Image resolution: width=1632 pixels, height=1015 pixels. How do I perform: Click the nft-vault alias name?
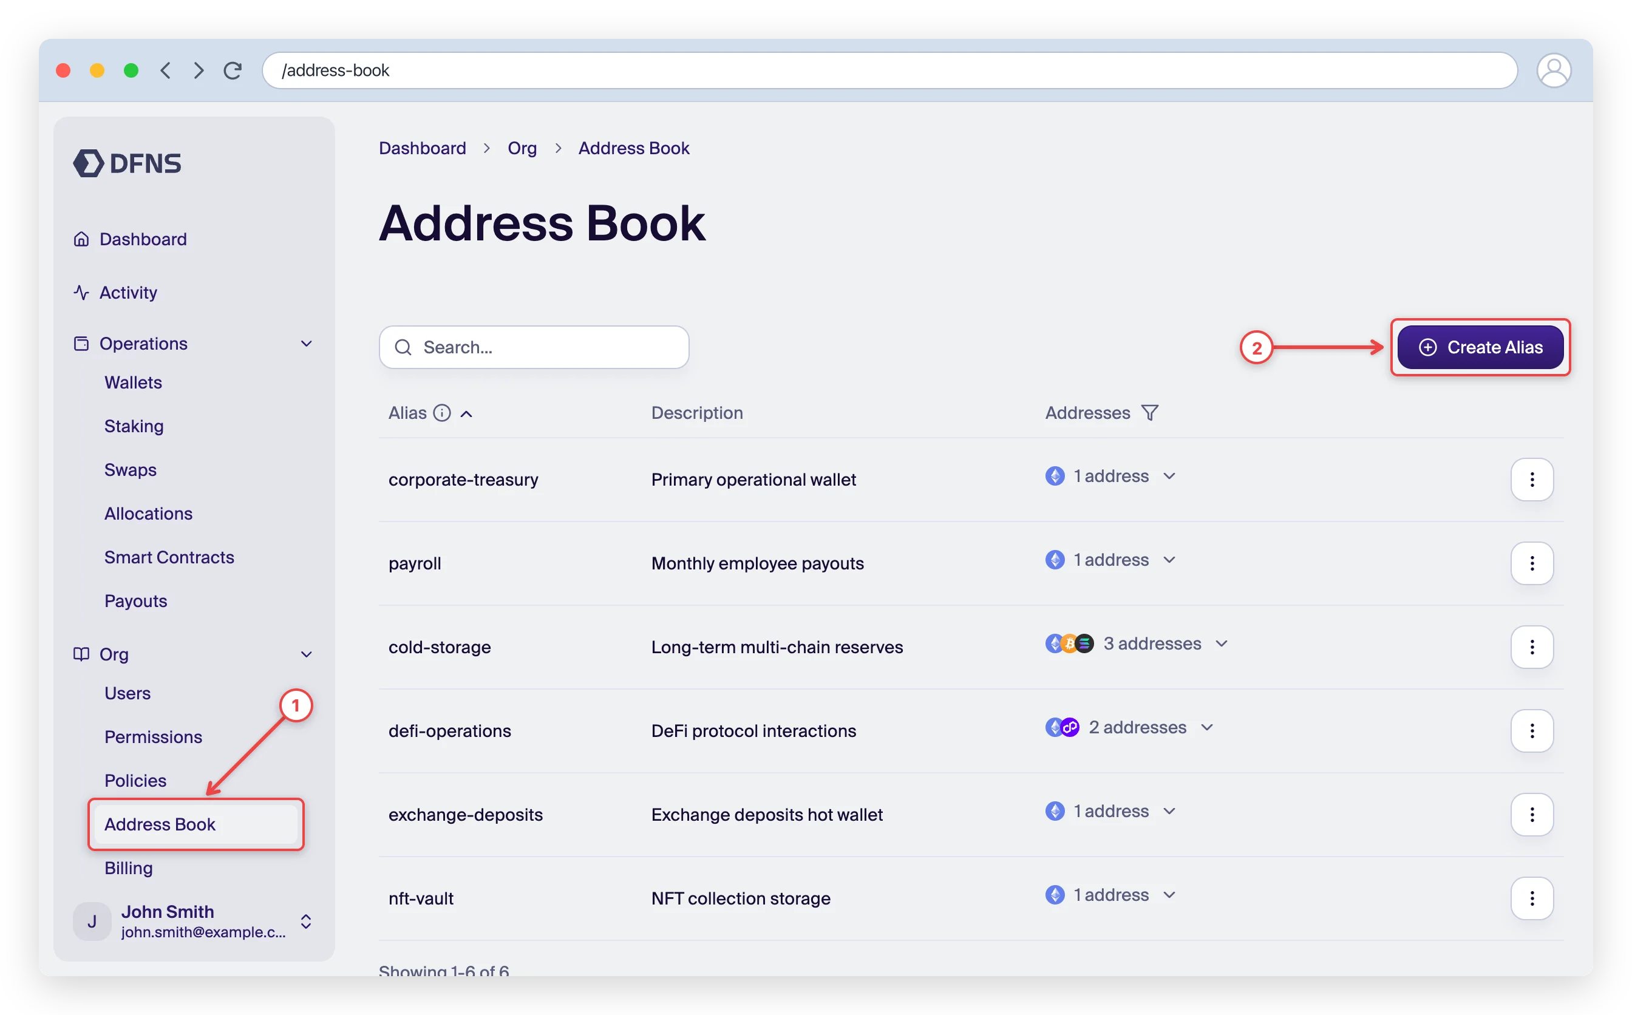[x=421, y=898]
